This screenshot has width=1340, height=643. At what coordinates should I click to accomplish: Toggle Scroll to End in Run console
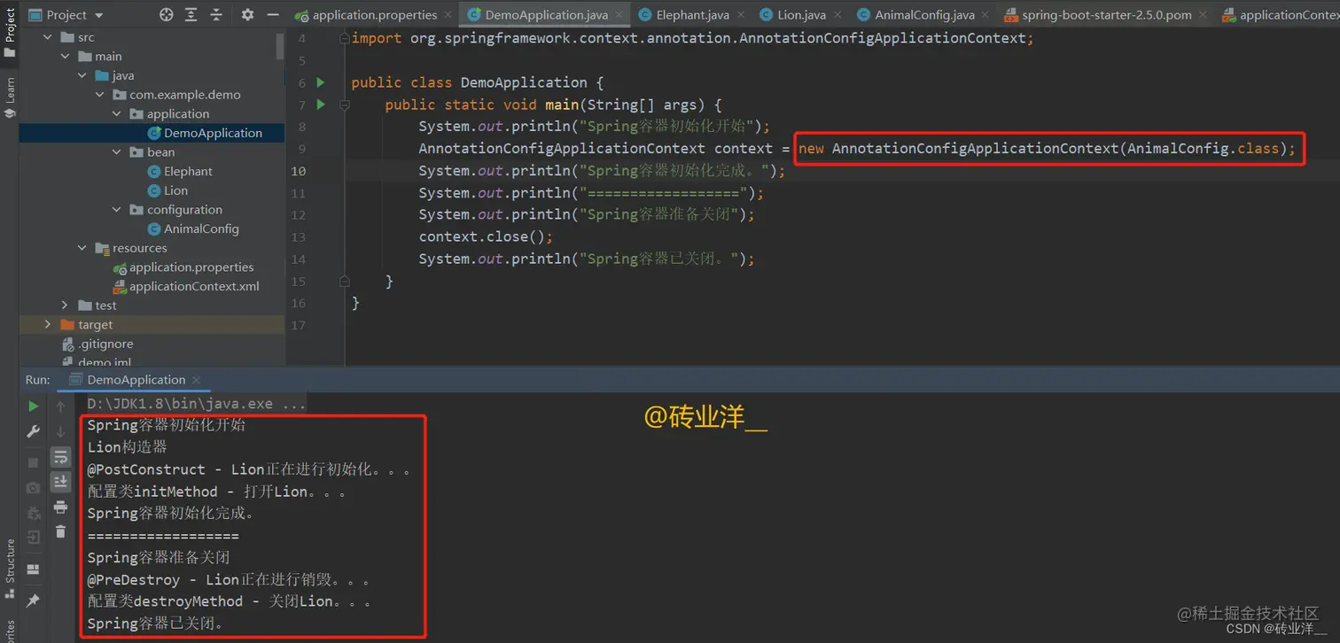click(60, 482)
